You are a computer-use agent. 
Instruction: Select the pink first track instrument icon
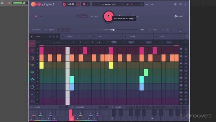[x=32, y=50]
